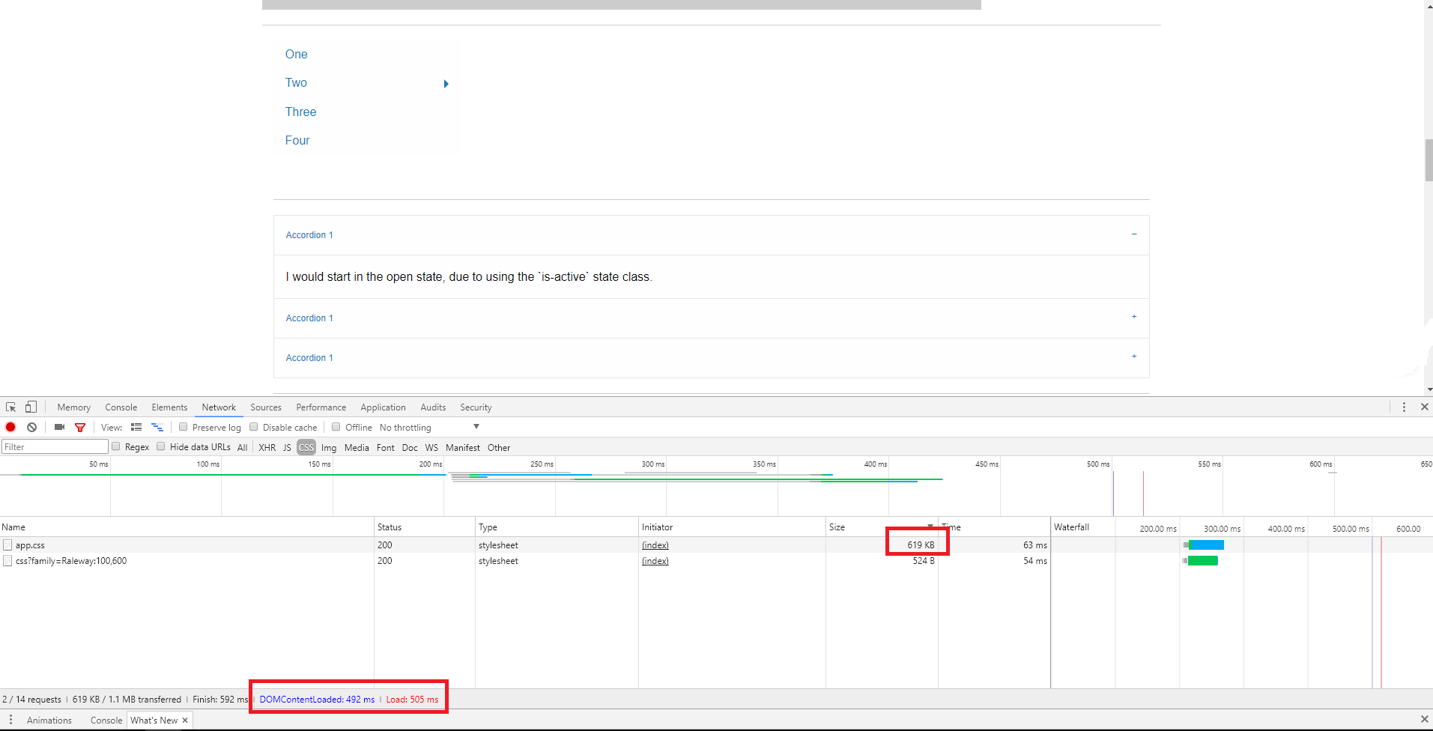
Task: Stop recording network log with red button
Action: [10, 427]
